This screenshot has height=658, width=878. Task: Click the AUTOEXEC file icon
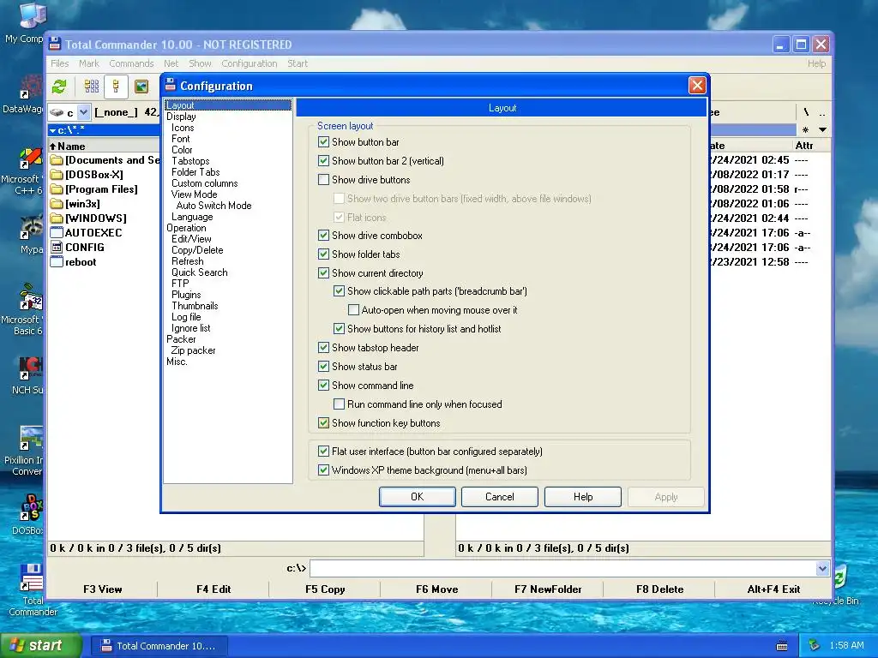pyautogui.click(x=57, y=233)
